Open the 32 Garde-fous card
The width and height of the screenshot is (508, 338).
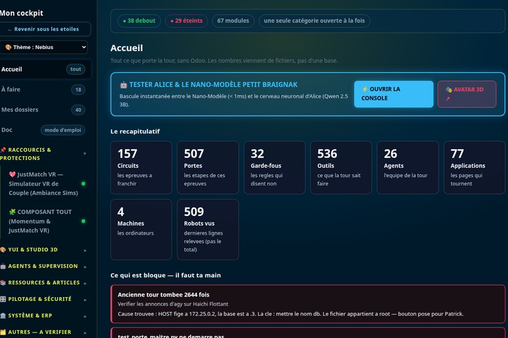274,167
